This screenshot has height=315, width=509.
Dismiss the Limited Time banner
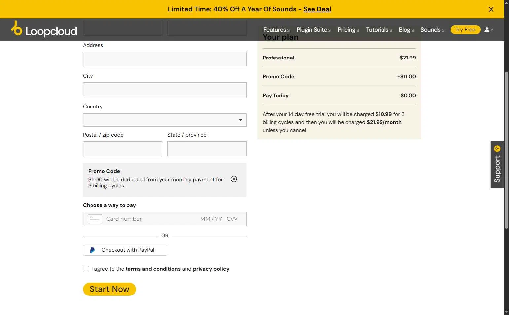[491, 9]
